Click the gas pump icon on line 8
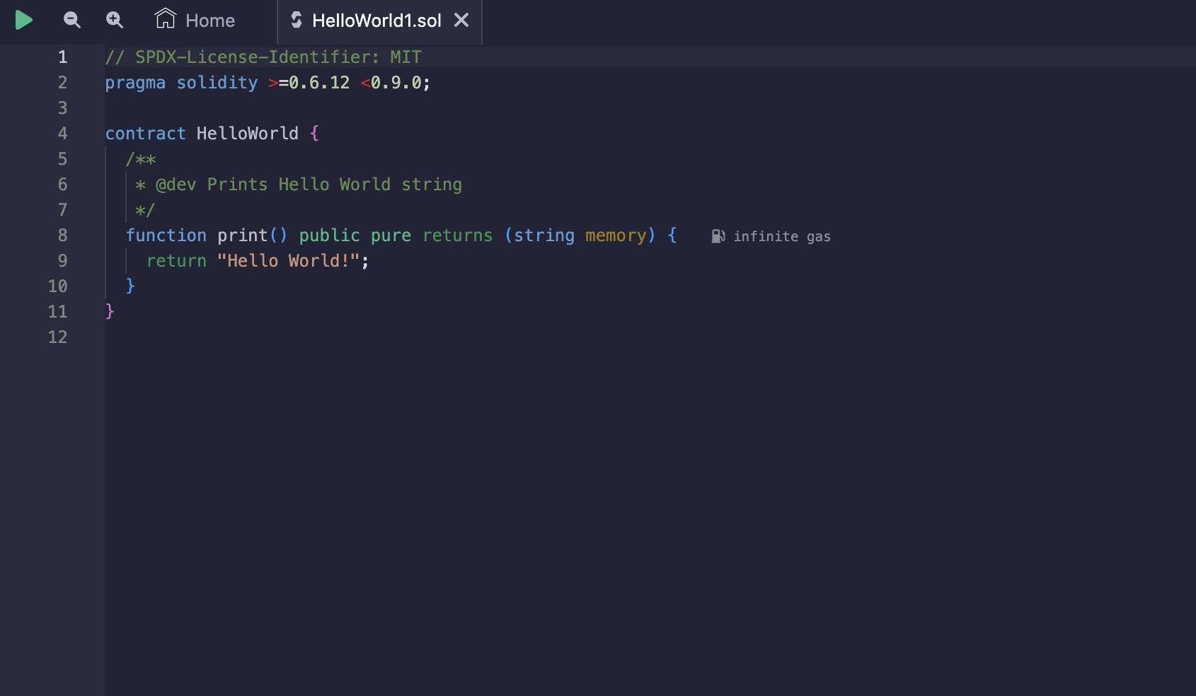 [x=718, y=236]
